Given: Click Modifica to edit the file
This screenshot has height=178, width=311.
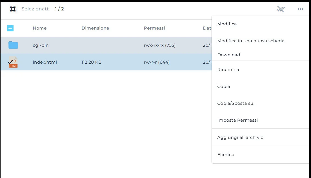Looking at the screenshot, I should point(227,24).
